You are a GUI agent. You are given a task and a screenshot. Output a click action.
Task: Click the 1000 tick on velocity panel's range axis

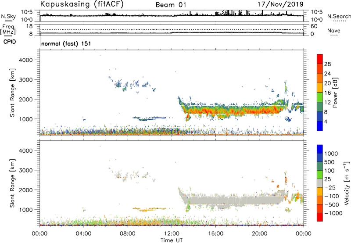[26, 210]
